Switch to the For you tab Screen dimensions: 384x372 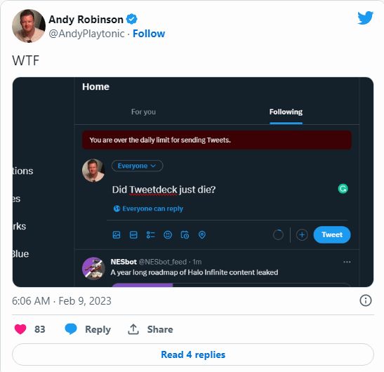[x=143, y=112]
